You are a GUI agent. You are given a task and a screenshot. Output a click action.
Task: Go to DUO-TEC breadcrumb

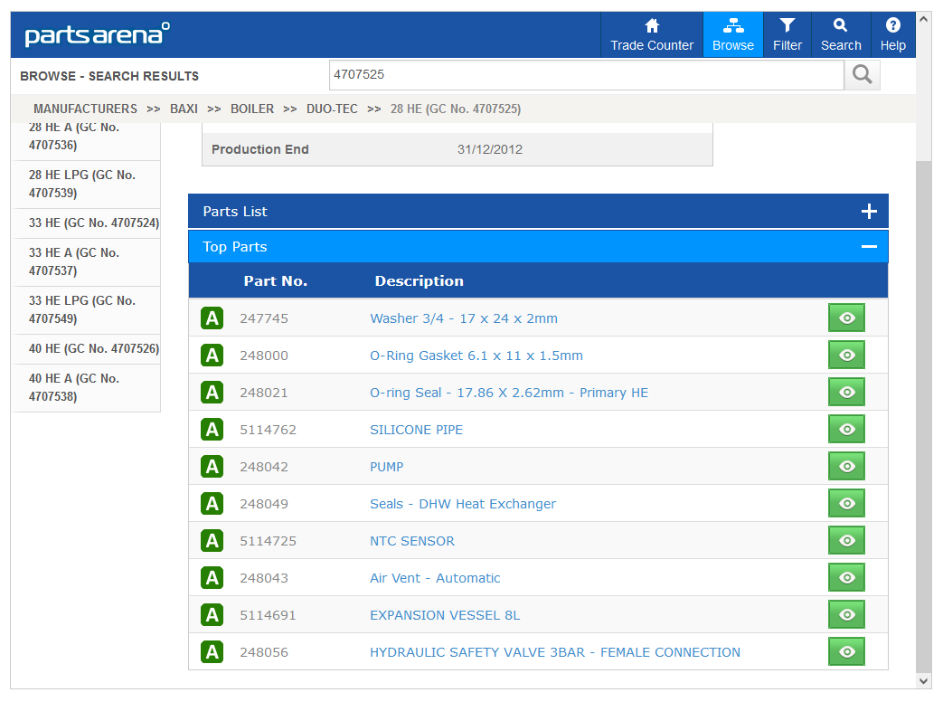(x=332, y=109)
